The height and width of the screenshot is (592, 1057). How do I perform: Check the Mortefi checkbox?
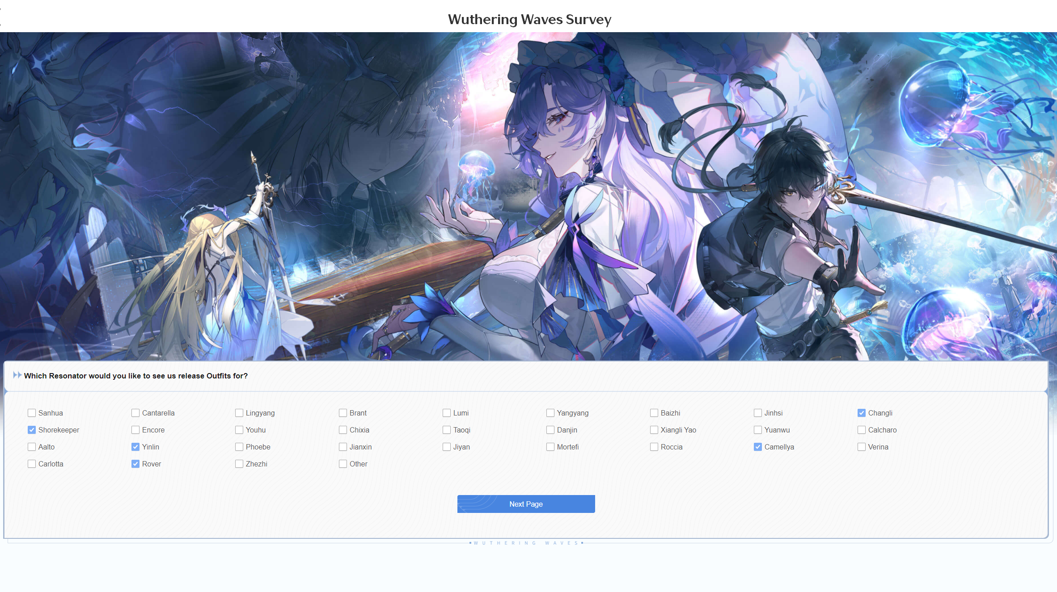(550, 447)
